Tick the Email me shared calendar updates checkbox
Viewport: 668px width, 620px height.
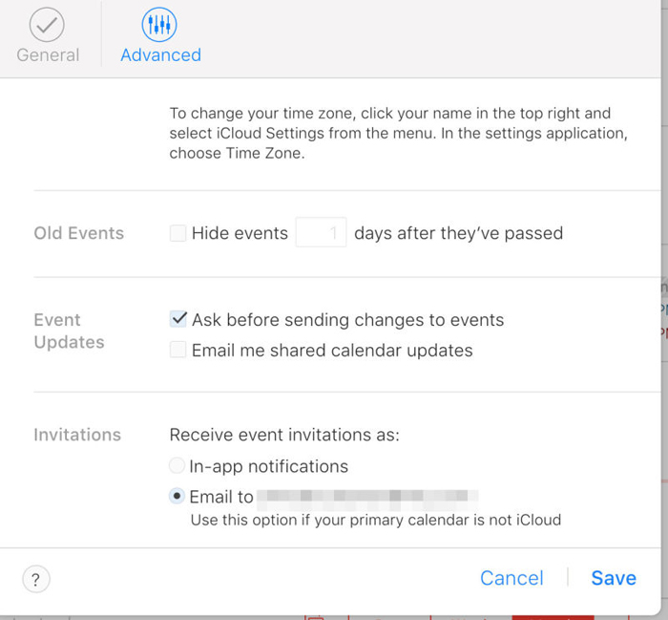178,351
